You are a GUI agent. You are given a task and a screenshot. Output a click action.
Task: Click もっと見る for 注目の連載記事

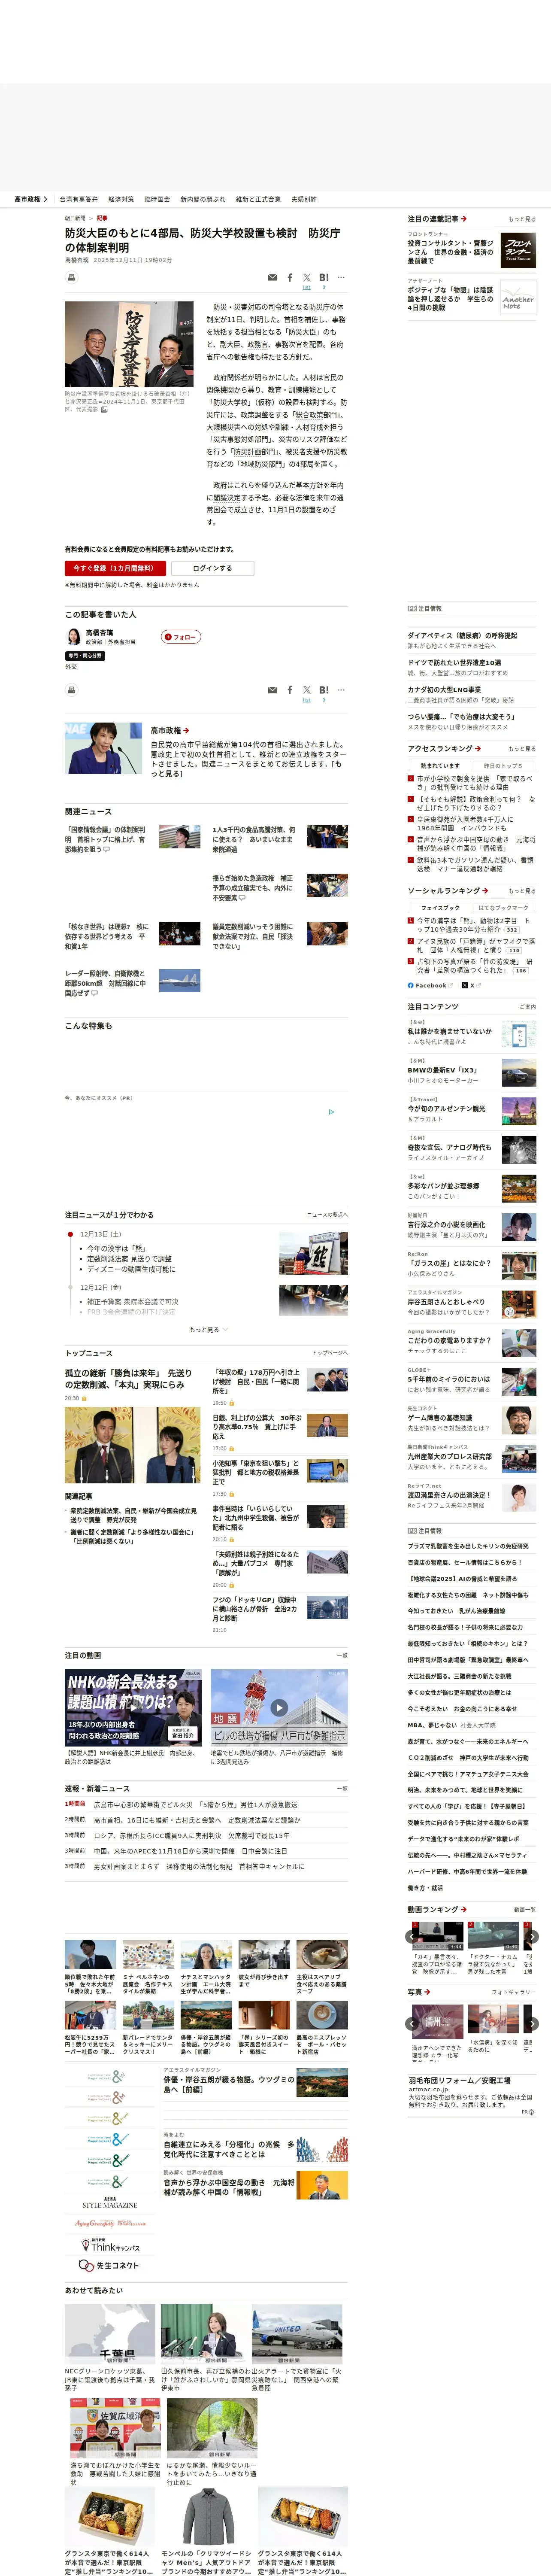(521, 219)
